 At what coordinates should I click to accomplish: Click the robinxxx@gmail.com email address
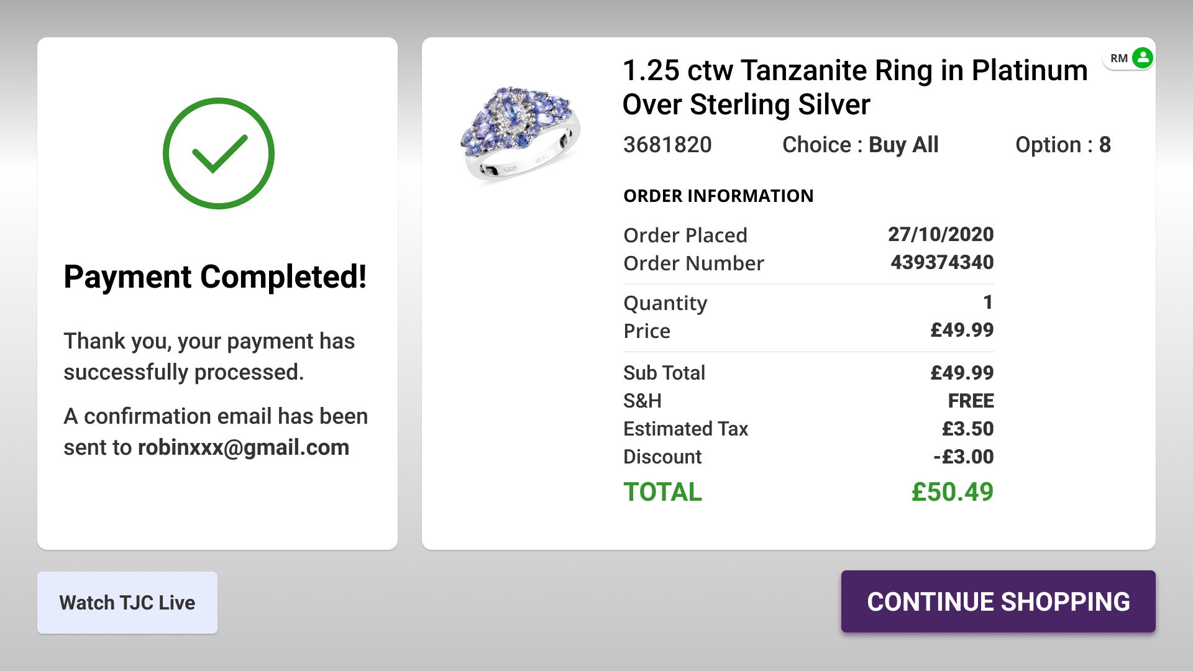[x=244, y=447]
